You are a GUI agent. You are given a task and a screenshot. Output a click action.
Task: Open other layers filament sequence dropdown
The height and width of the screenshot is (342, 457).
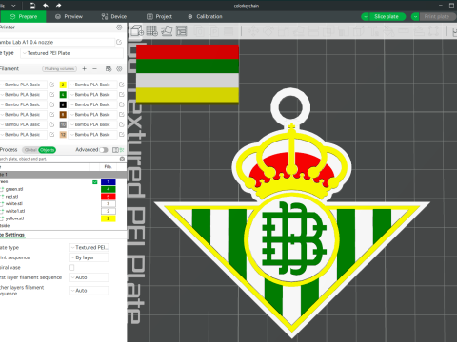point(89,291)
